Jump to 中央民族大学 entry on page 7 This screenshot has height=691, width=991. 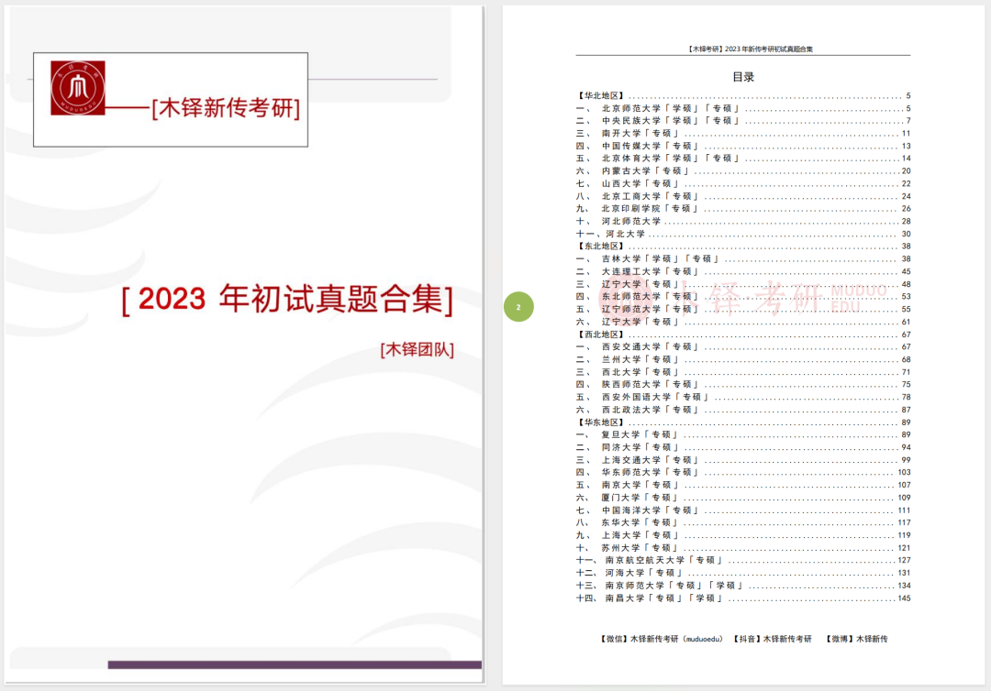click(x=743, y=121)
